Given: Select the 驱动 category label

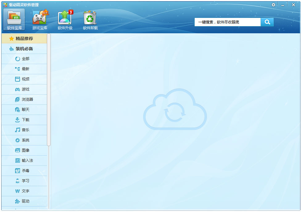Looking at the screenshot, I should pyautogui.click(x=26, y=201).
